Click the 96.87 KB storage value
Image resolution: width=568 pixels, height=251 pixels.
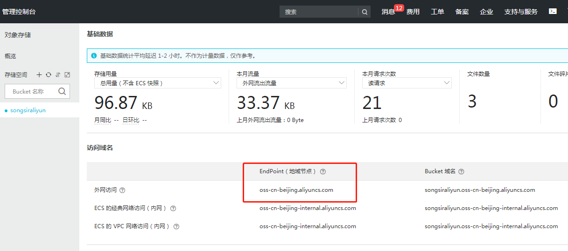(123, 102)
